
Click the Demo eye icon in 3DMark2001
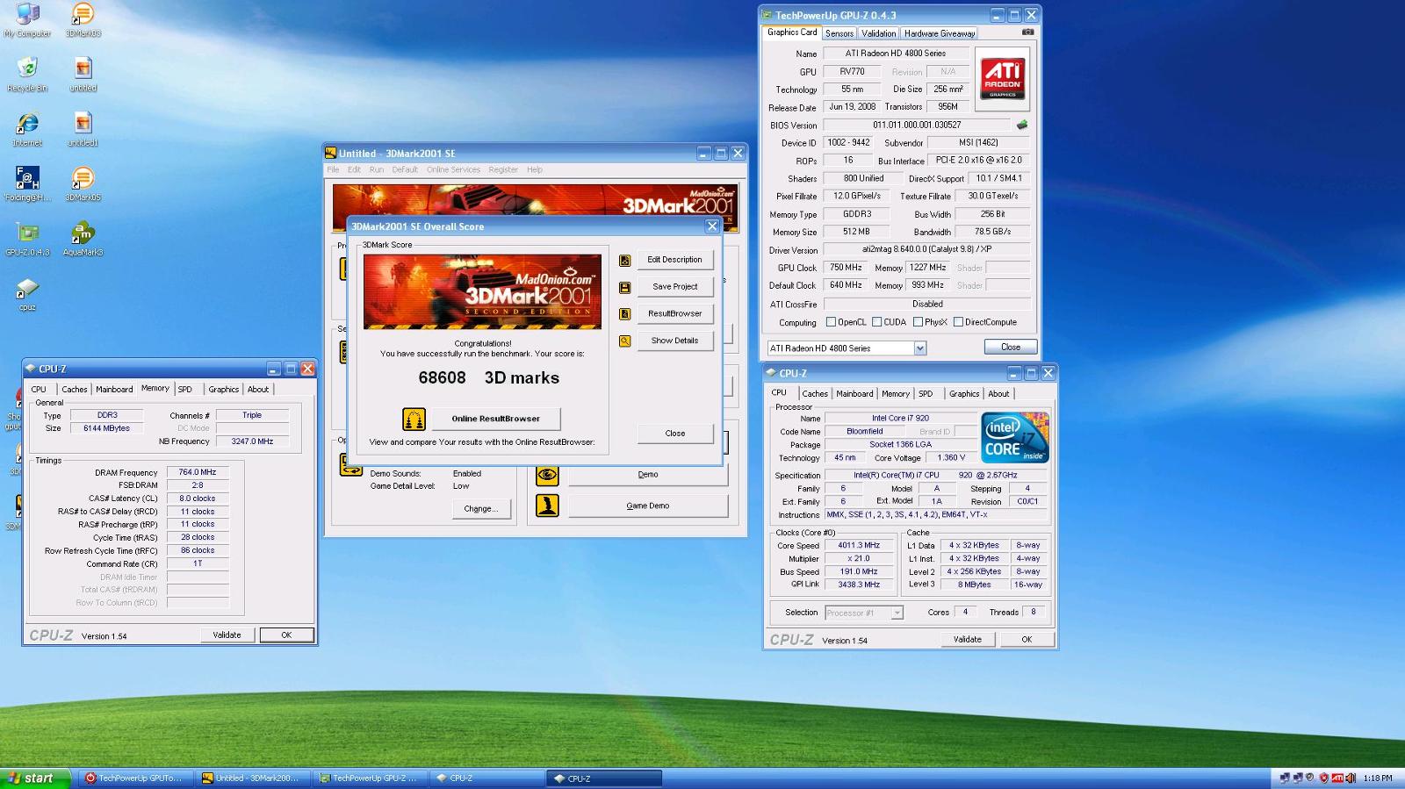pyautogui.click(x=547, y=475)
